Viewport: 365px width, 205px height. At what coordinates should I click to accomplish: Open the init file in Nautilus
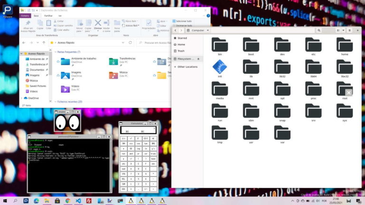(x=220, y=67)
